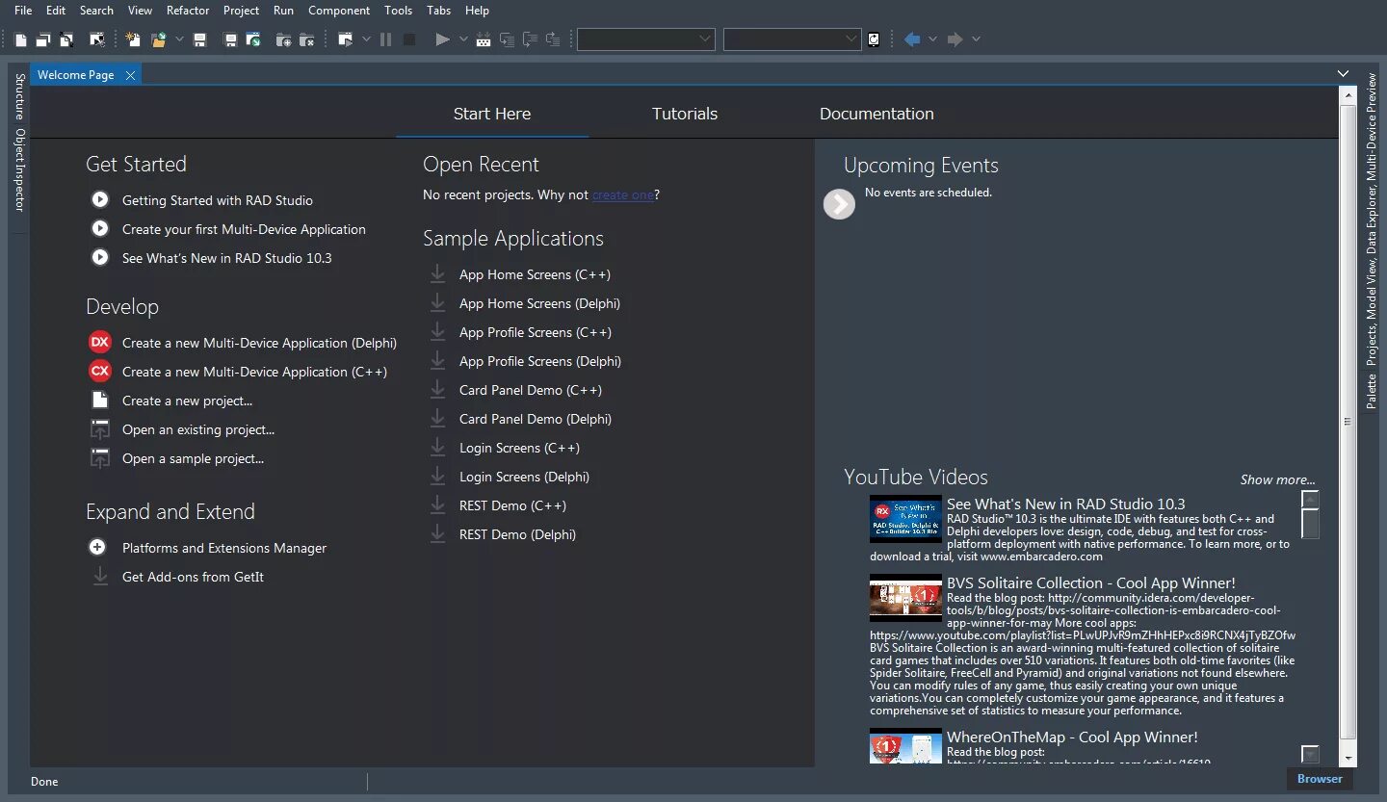Switch to the Tutorials tab
This screenshot has width=1387, height=802.
coord(685,114)
